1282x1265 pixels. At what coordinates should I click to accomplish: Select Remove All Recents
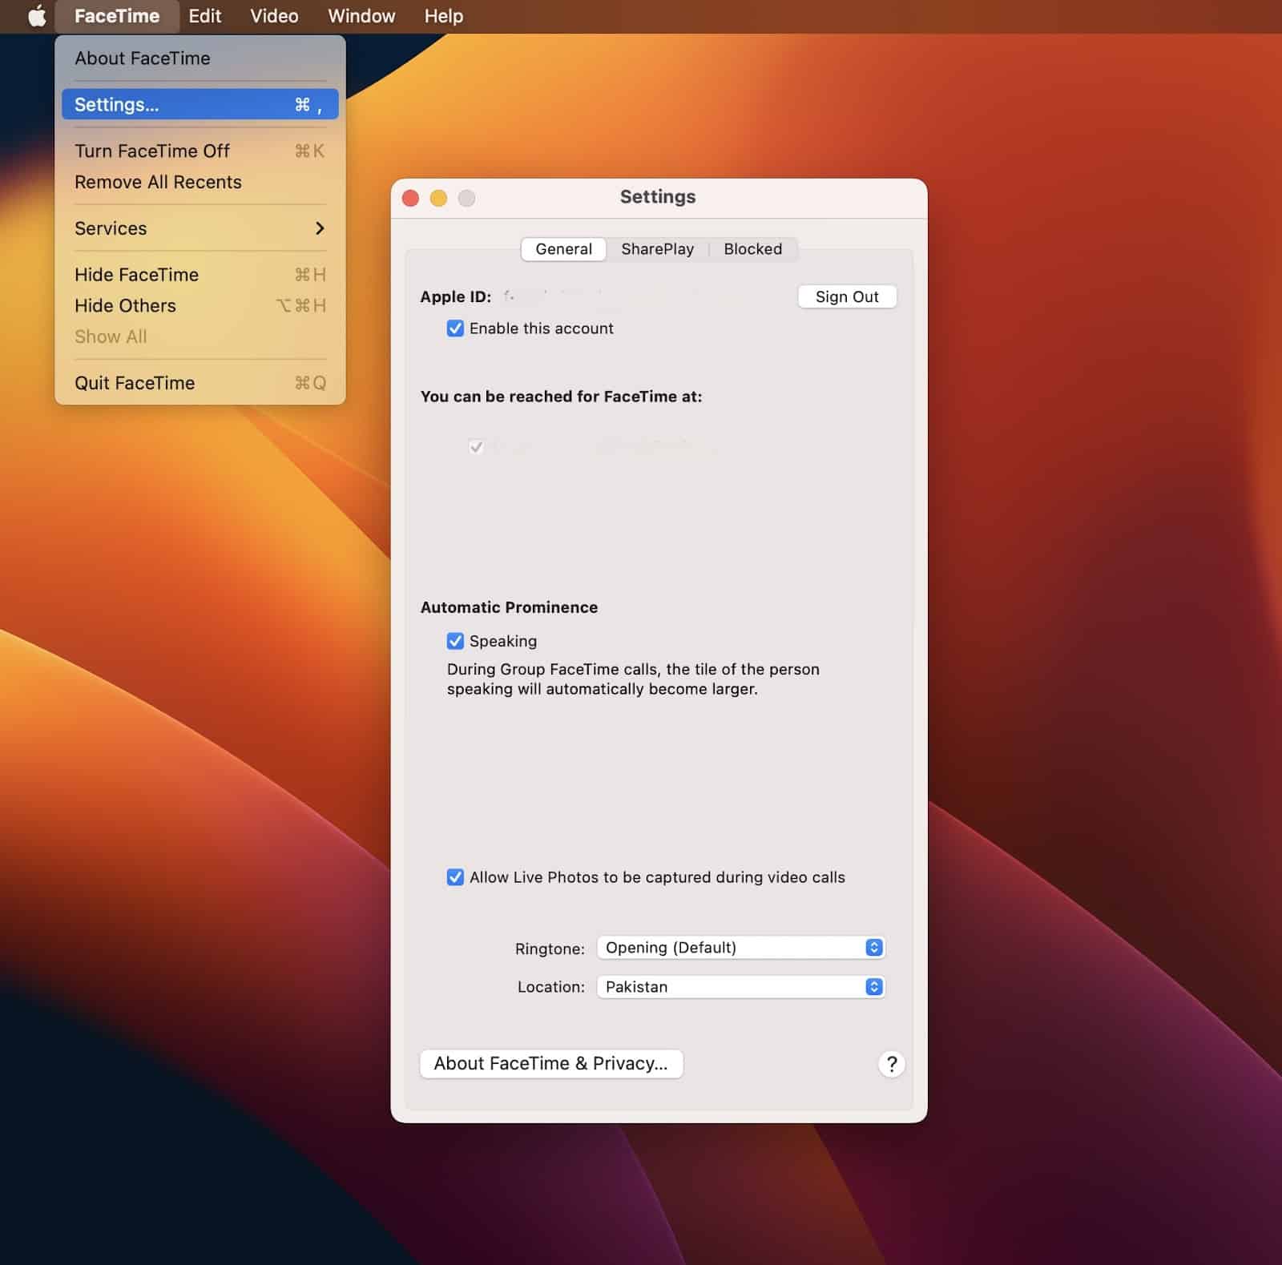point(200,182)
